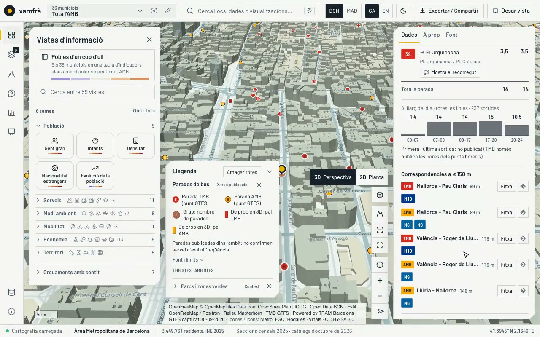Expand Font i límits in legend

[x=188, y=260]
